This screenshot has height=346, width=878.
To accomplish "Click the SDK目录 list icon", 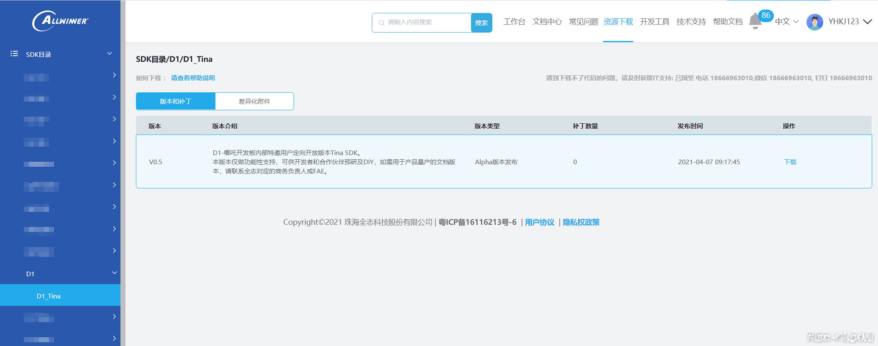I will 14,53.
